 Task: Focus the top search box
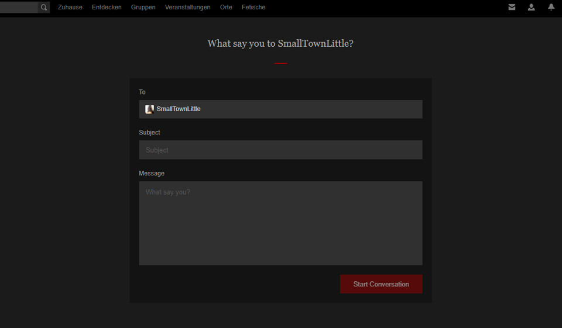[19, 7]
